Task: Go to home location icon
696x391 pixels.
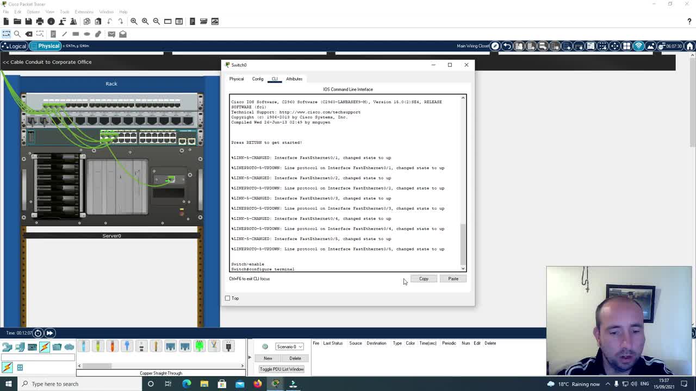Action: [x=690, y=46]
